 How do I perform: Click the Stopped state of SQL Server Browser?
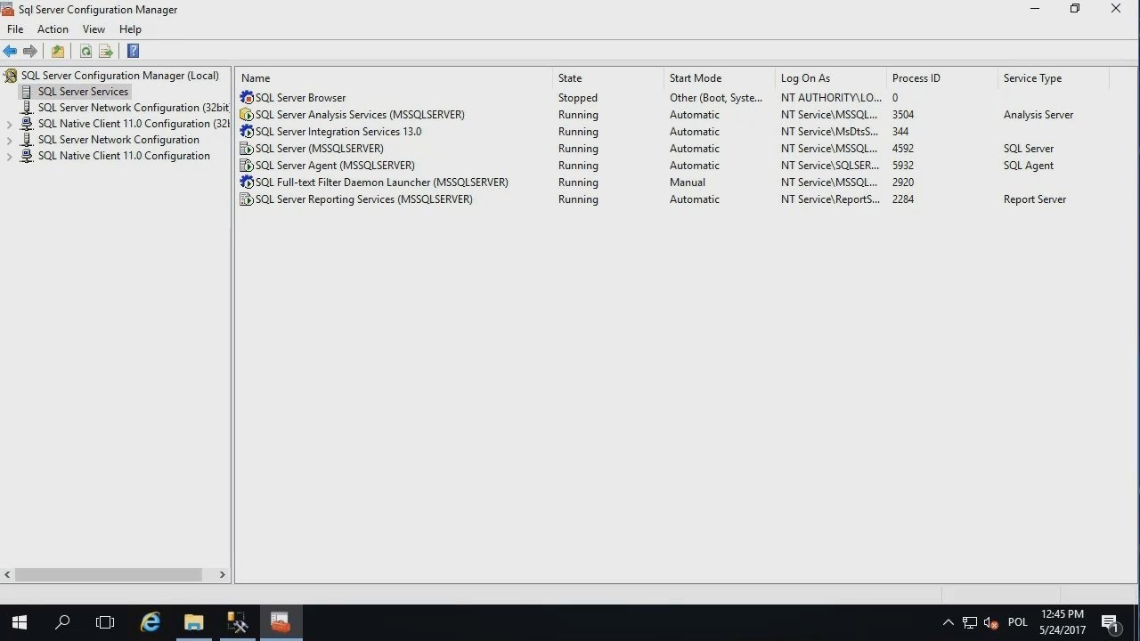pos(578,98)
